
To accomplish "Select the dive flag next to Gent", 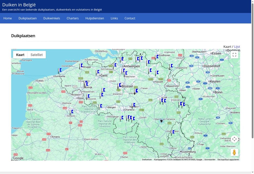I will click(x=97, y=73).
